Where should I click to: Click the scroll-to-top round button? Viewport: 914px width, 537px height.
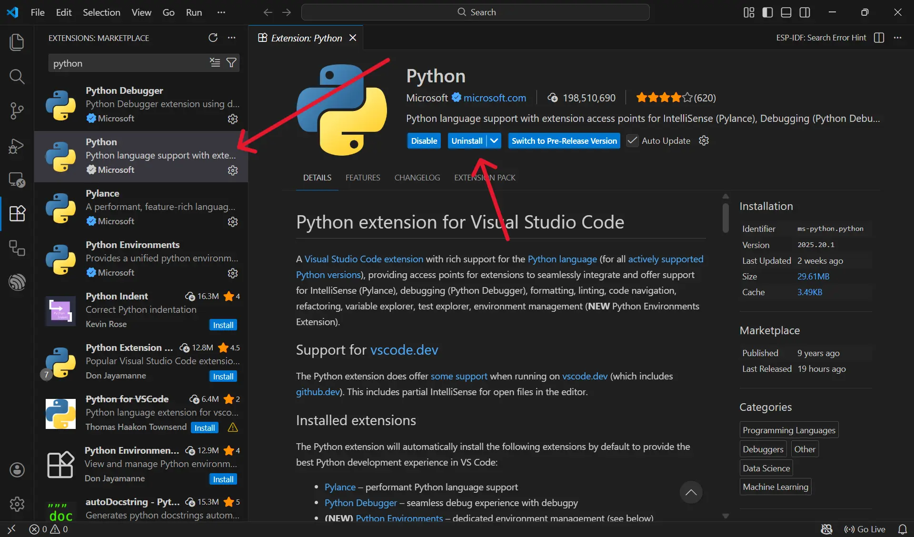click(691, 493)
